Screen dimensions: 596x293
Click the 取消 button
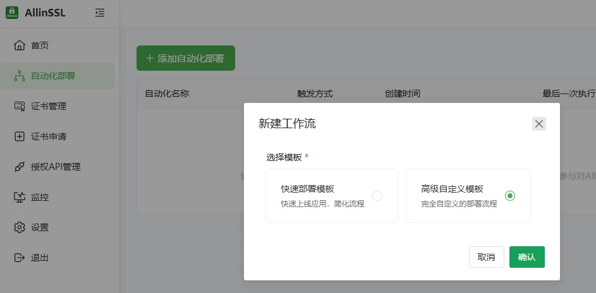point(487,257)
